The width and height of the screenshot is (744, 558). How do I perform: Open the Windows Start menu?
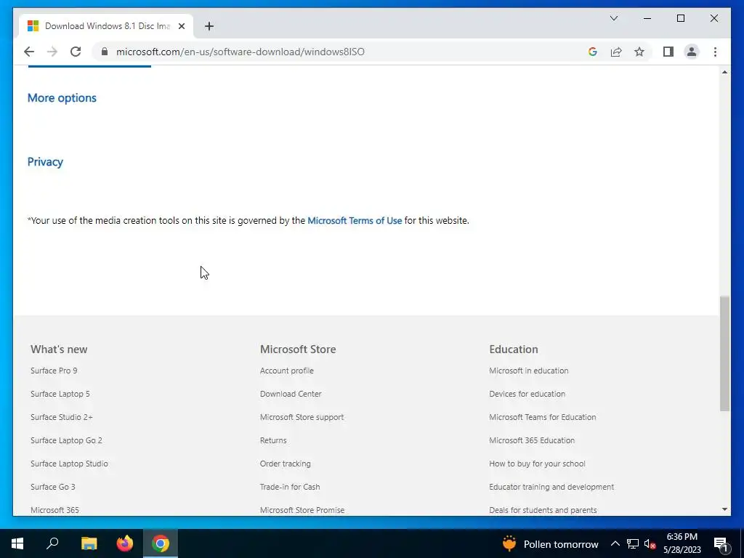(17, 543)
